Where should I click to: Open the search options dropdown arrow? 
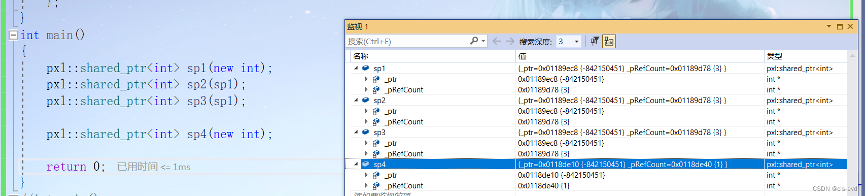[x=483, y=41]
